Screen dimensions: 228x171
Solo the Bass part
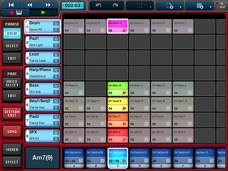(x=56, y=92)
